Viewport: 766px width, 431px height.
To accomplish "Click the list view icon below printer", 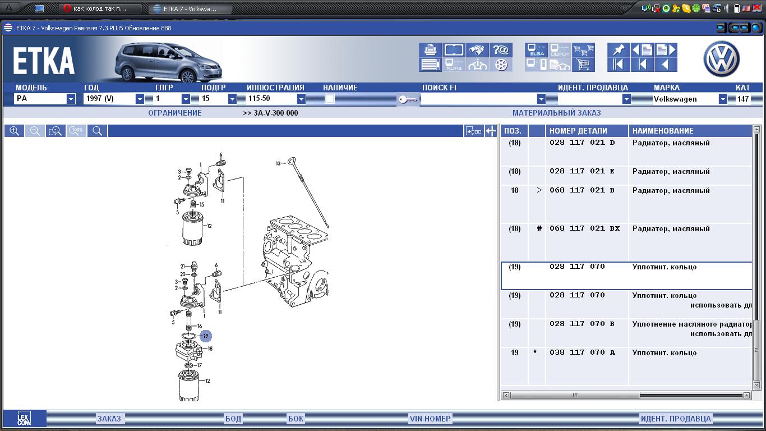I will pos(430,65).
